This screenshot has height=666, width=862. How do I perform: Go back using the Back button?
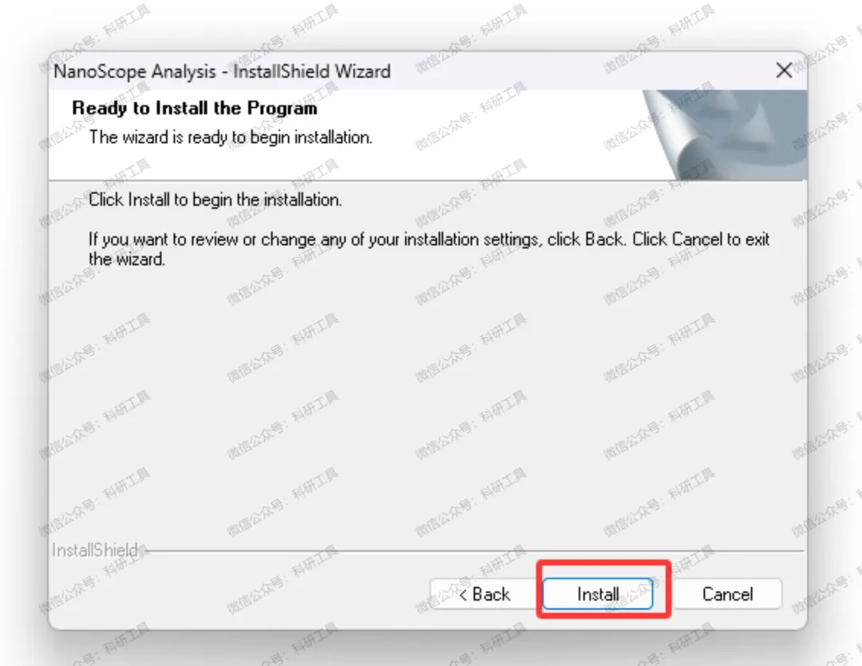pos(483,594)
